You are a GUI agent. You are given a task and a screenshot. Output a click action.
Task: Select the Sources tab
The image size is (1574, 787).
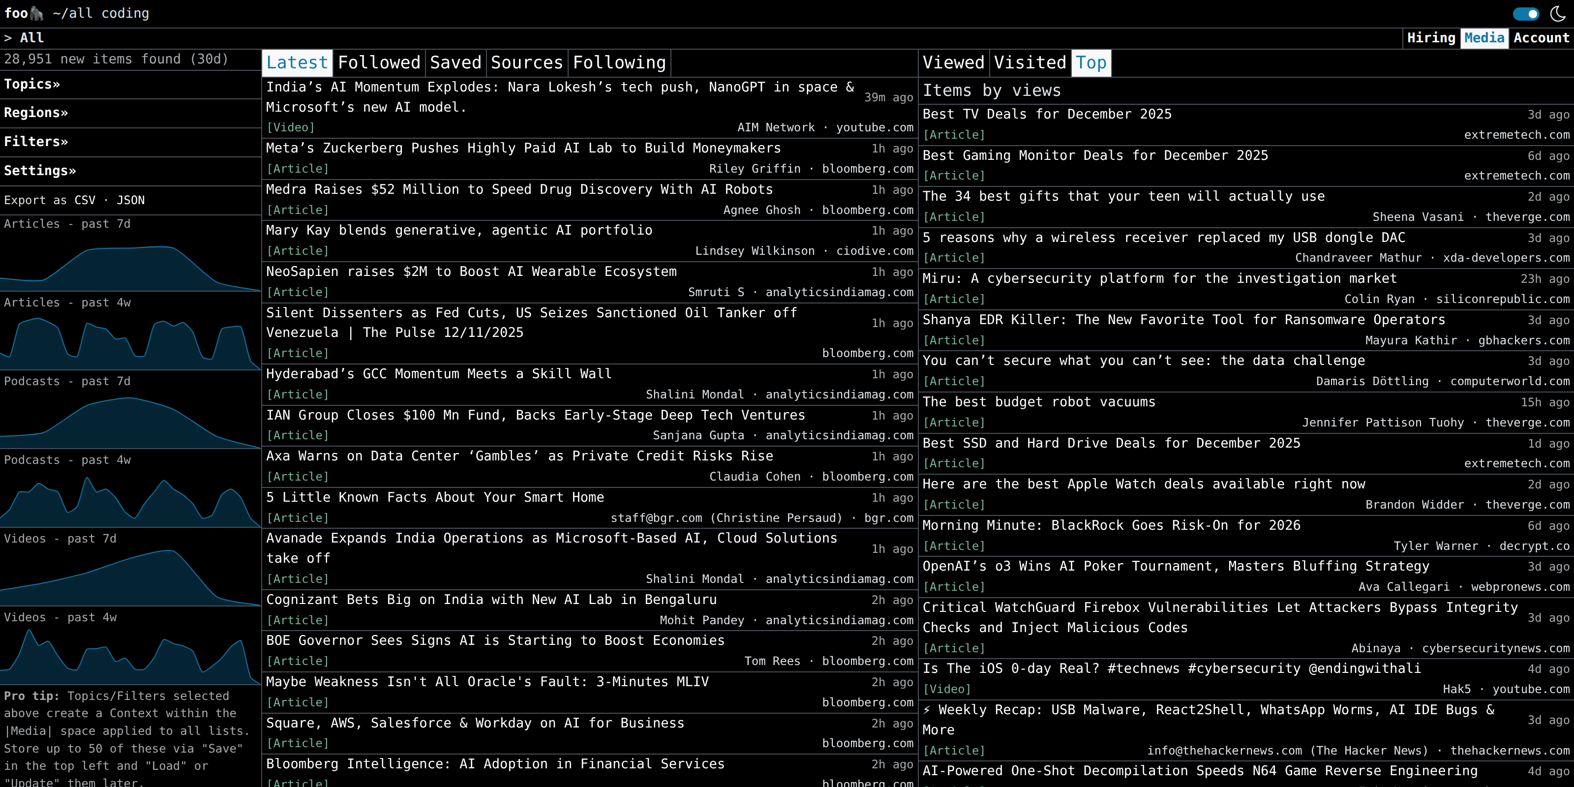pyautogui.click(x=526, y=63)
